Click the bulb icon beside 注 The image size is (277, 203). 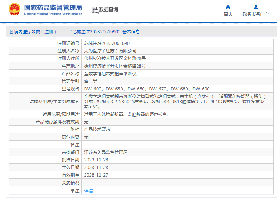[x=73, y=190]
